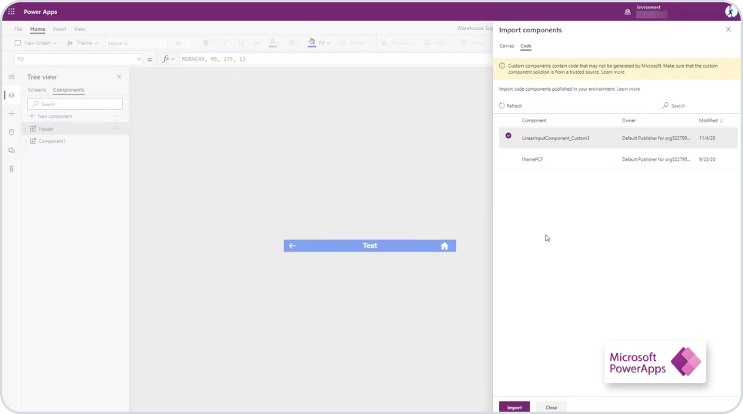Deselect the LinearInputComponent_Custom3 checkmark
Image resolution: width=743 pixels, height=414 pixels.
(x=508, y=136)
